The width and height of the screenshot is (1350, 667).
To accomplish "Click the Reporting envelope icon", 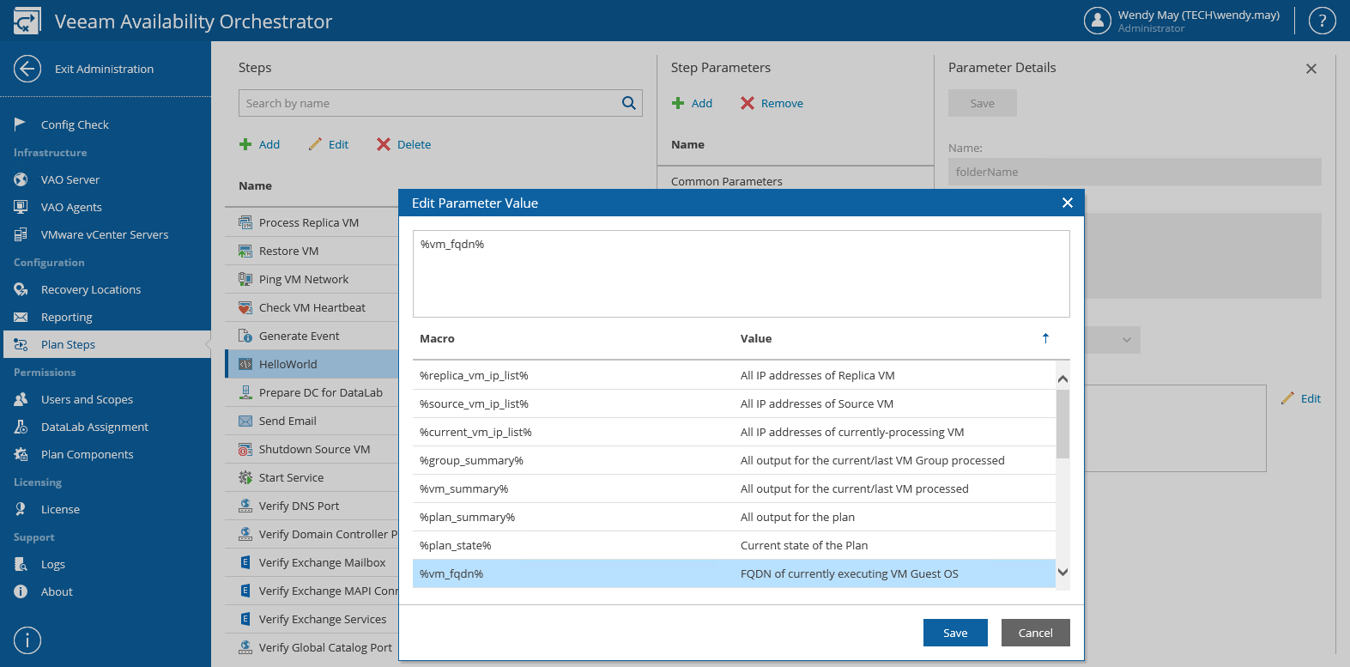I will pos(21,317).
